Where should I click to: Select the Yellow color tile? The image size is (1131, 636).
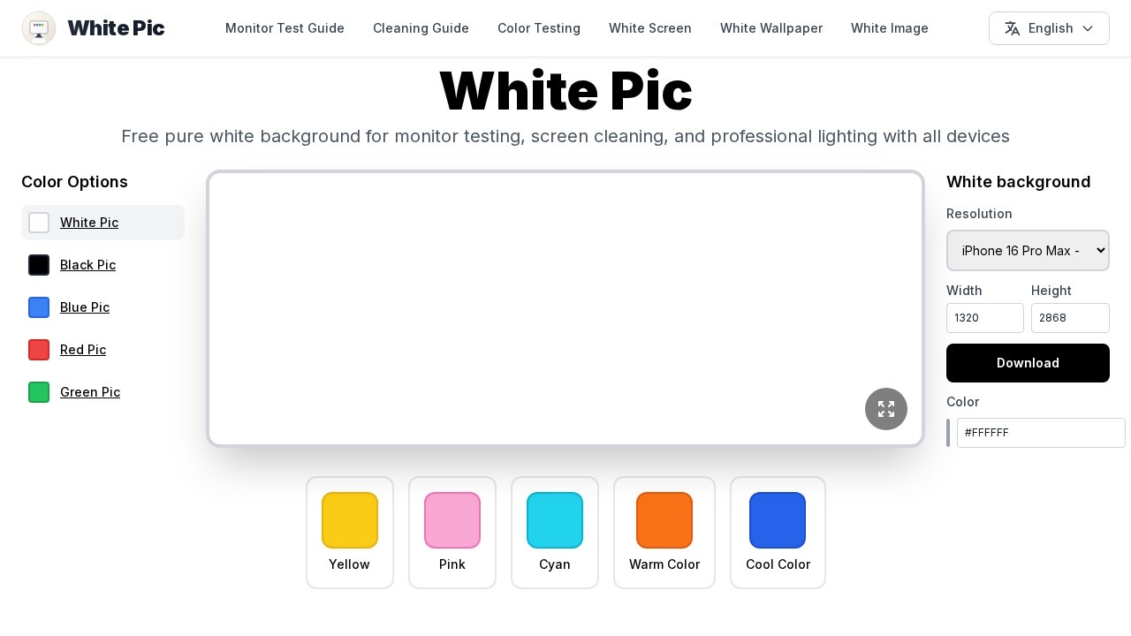coord(350,532)
